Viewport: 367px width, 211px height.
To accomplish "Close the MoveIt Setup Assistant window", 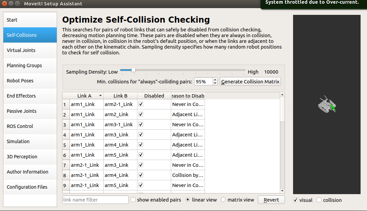I will (x=4, y=3).
